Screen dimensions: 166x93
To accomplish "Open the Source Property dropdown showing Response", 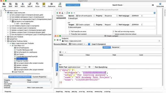I will 111,16.
